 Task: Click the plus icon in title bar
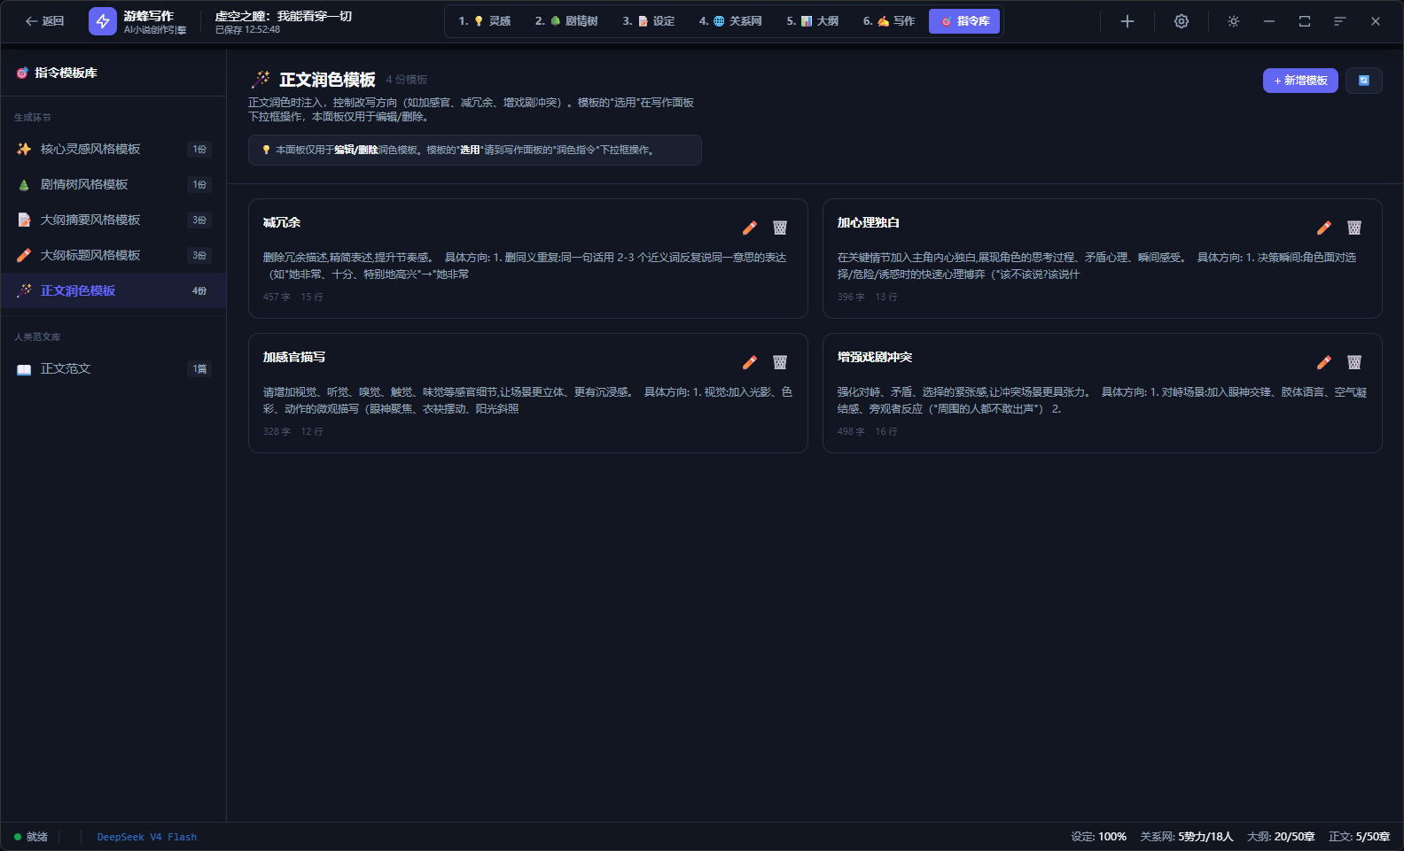pos(1127,21)
